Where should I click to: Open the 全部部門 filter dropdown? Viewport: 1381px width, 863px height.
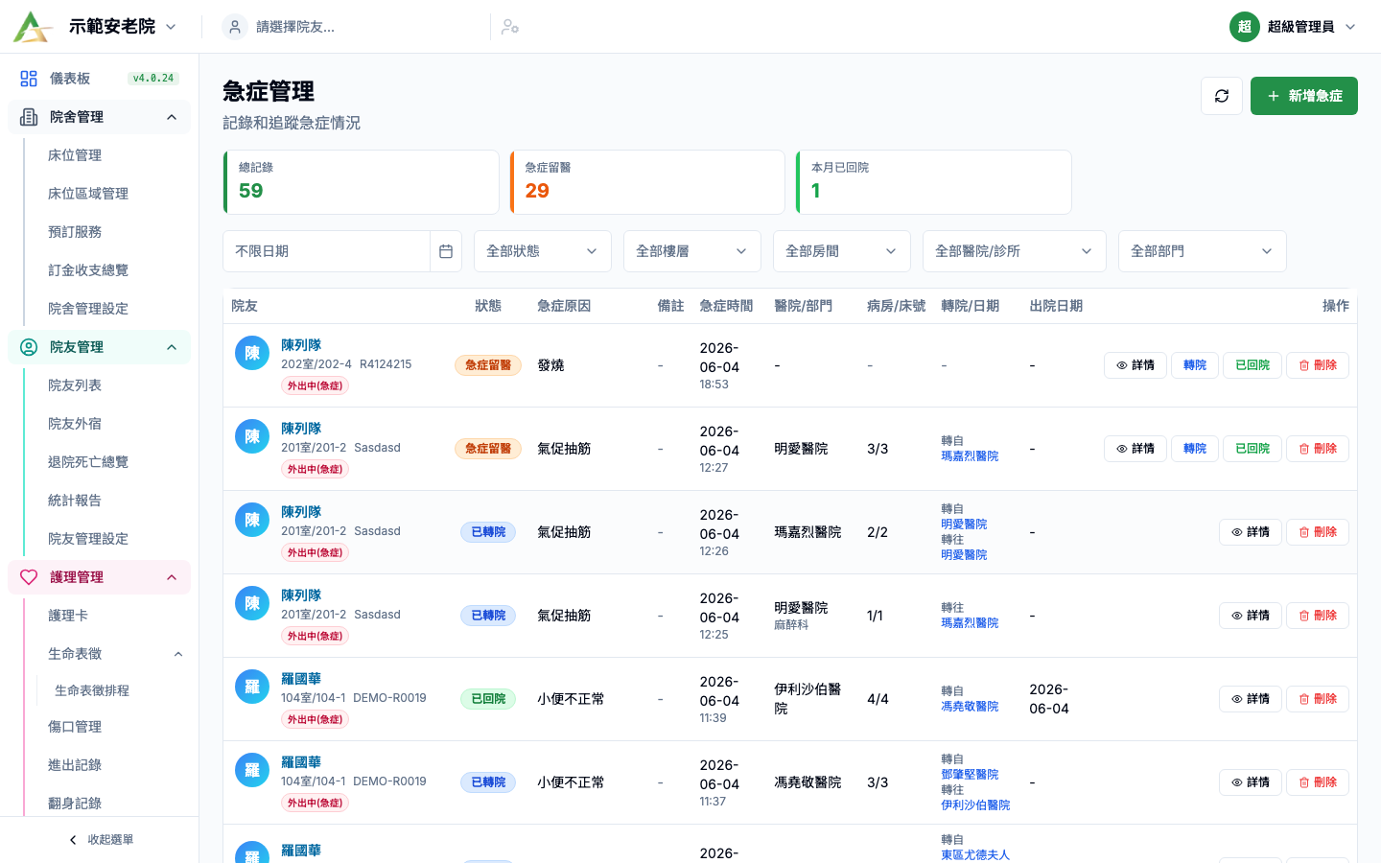pos(1203,251)
